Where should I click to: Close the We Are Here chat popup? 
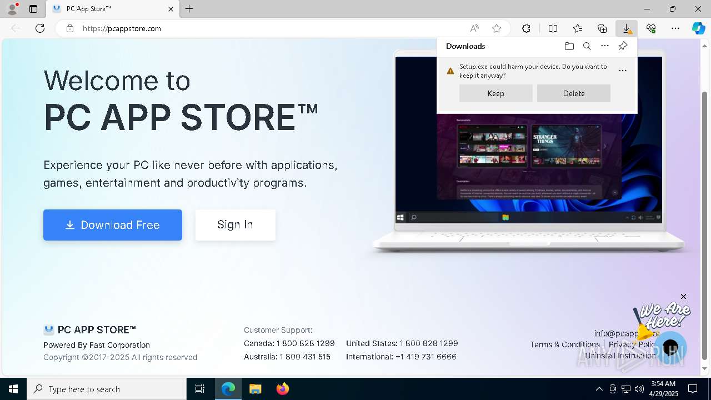(684, 297)
